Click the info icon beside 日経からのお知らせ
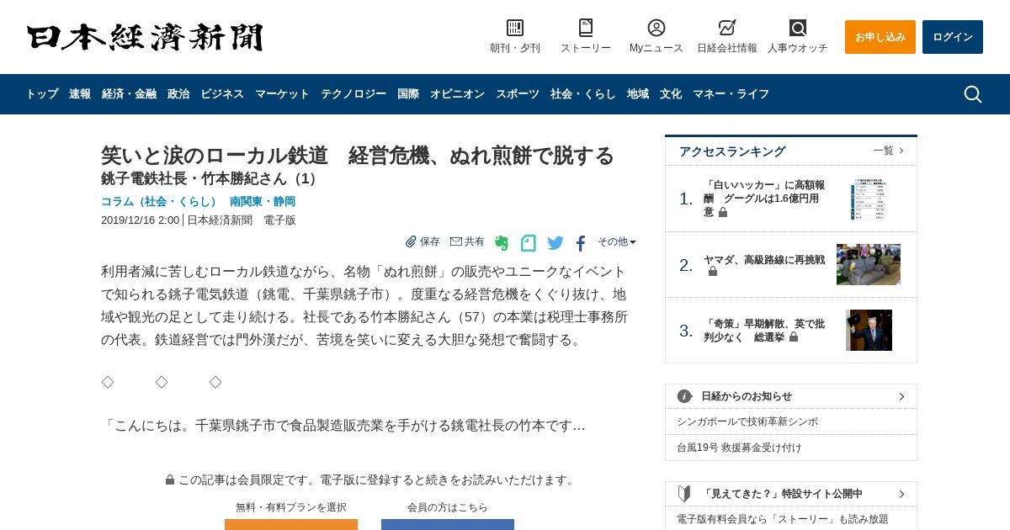1010x530 pixels. point(685,396)
